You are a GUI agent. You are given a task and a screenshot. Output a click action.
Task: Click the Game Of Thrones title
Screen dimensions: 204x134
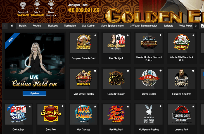click(x=116, y=94)
